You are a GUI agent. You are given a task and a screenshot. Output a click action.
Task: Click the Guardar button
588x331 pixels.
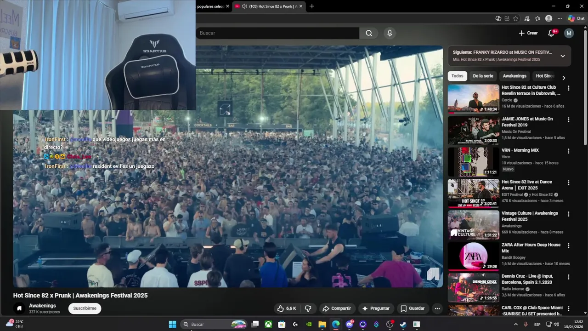[413, 308]
